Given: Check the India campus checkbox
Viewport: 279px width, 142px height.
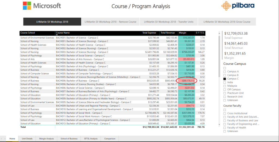Looking at the screenshot, I should [225, 83].
